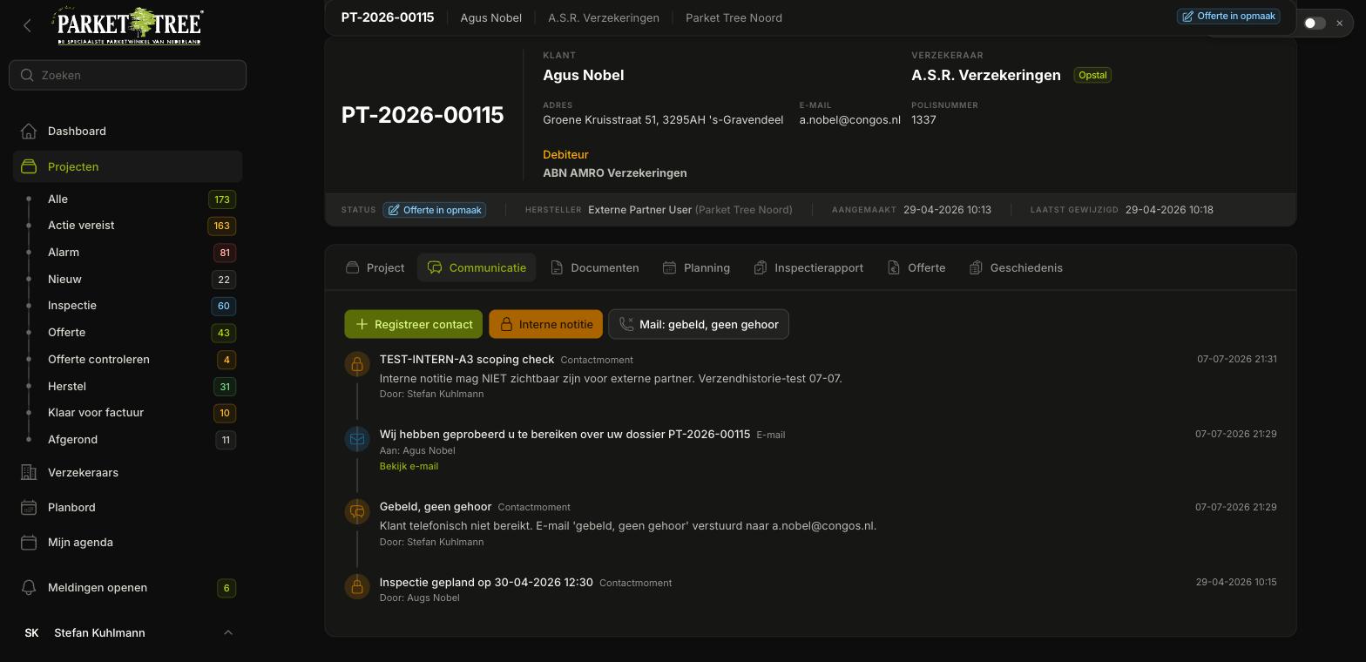Expand the Stefan Kuhlmann user menu chevron
1366x662 pixels.
(x=228, y=632)
